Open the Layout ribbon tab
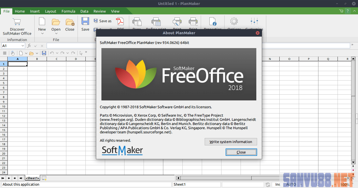Image resolution: width=358 pixels, height=188 pixels. pos(51,11)
